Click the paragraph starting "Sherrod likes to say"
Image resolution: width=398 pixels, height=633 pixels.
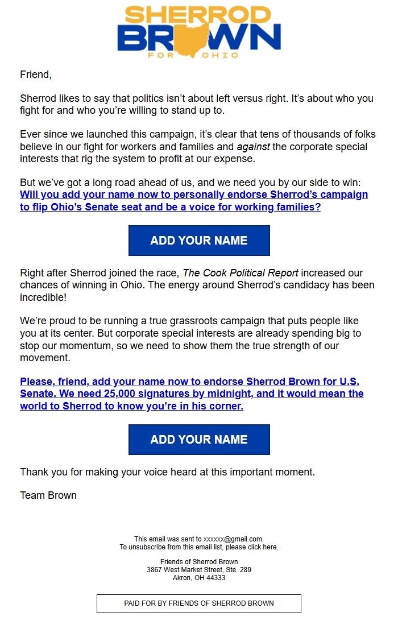(196, 104)
